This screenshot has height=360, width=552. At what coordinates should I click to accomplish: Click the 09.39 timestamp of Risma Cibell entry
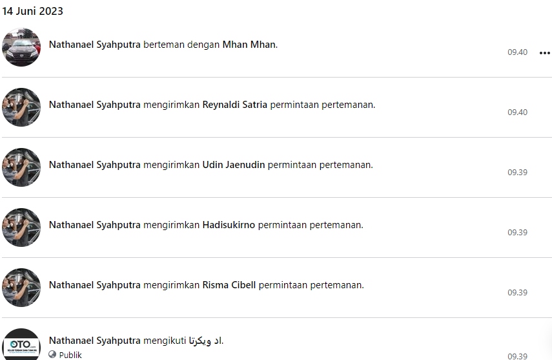coord(517,293)
